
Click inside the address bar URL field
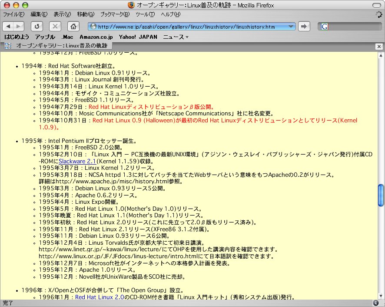point(192,27)
